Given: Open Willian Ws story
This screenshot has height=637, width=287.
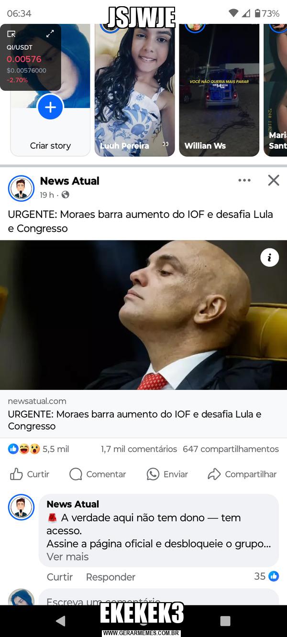Looking at the screenshot, I should coord(219,90).
